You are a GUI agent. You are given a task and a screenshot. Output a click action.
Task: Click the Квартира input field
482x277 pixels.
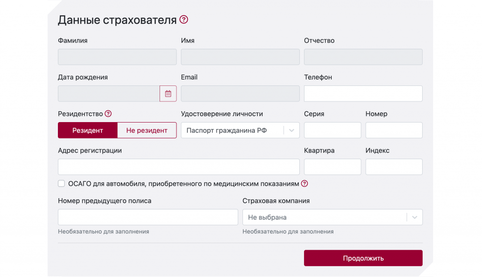pyautogui.click(x=332, y=167)
